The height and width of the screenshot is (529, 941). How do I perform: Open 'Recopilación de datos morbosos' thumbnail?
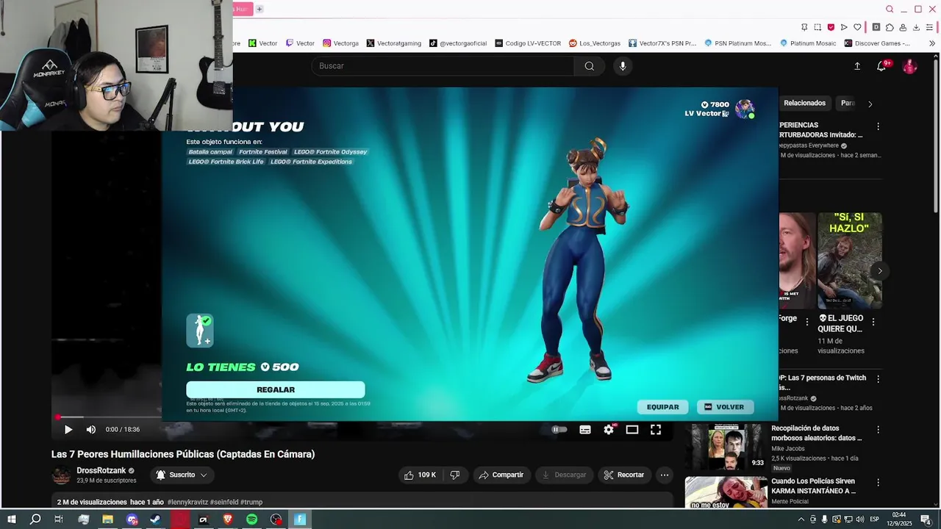pos(726,447)
